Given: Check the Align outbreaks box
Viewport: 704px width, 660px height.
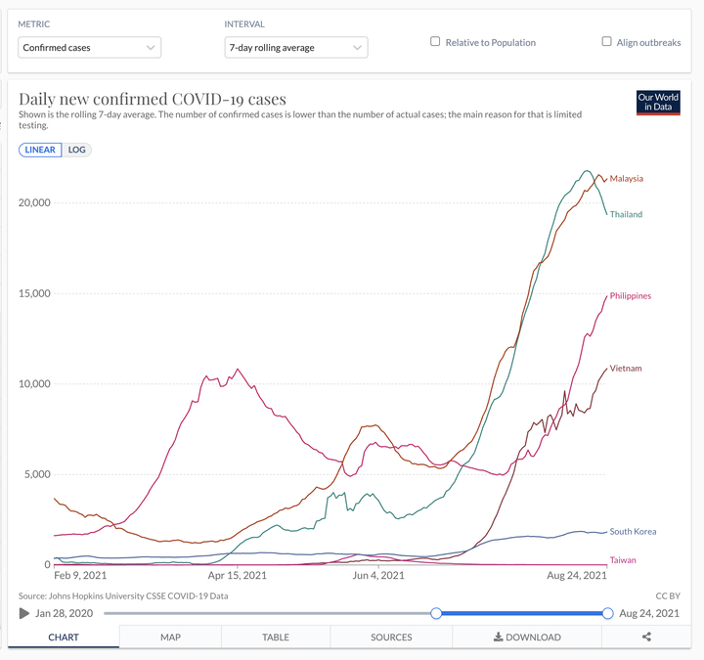Looking at the screenshot, I should (x=607, y=42).
